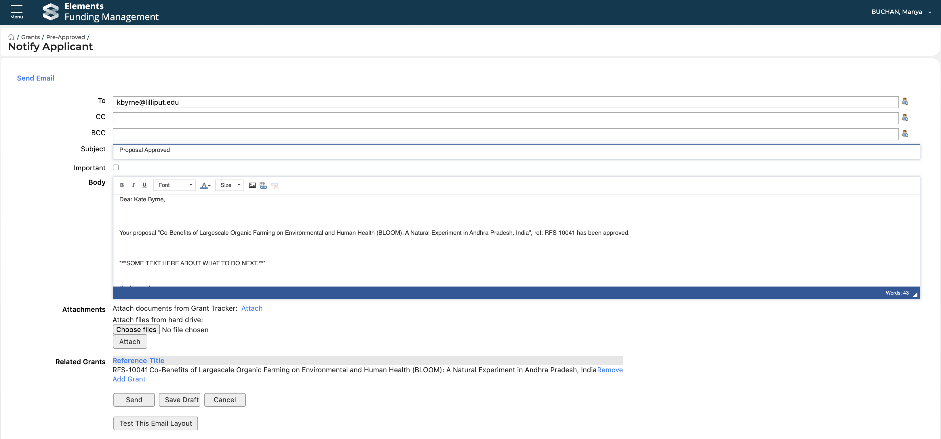This screenshot has height=439, width=941.
Task: Go to Pre-Approved breadcrumb
Action: pyautogui.click(x=65, y=37)
